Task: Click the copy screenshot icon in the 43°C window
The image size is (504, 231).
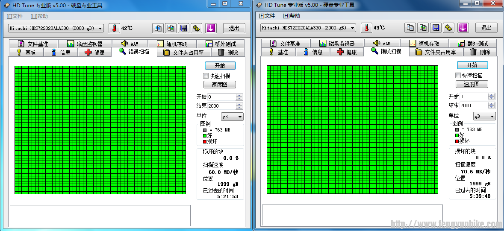Action: coord(423,28)
